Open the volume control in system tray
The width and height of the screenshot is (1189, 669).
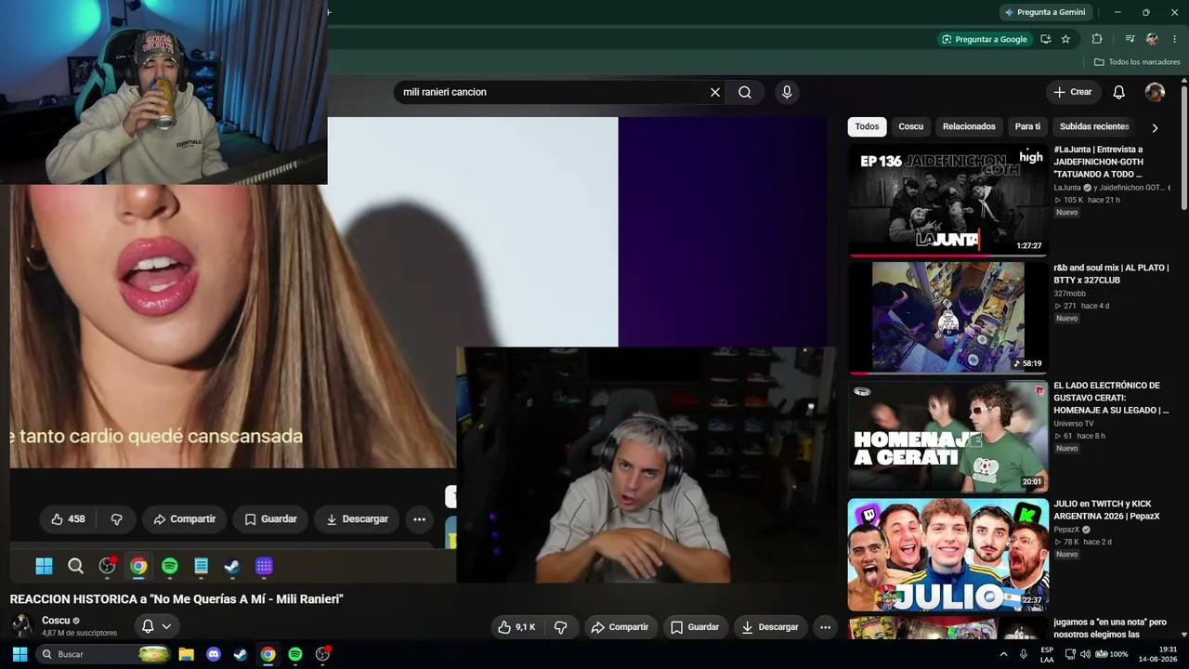1085,654
